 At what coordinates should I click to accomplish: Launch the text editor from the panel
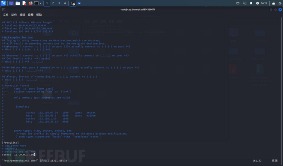point(25,3)
